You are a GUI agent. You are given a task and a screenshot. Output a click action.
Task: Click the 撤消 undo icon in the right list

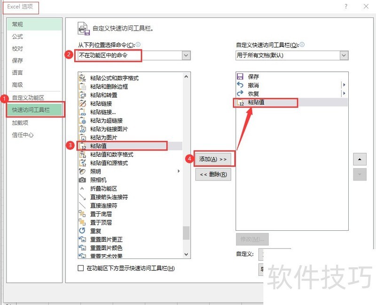click(x=240, y=85)
